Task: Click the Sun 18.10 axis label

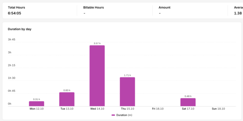Action: tap(218, 109)
